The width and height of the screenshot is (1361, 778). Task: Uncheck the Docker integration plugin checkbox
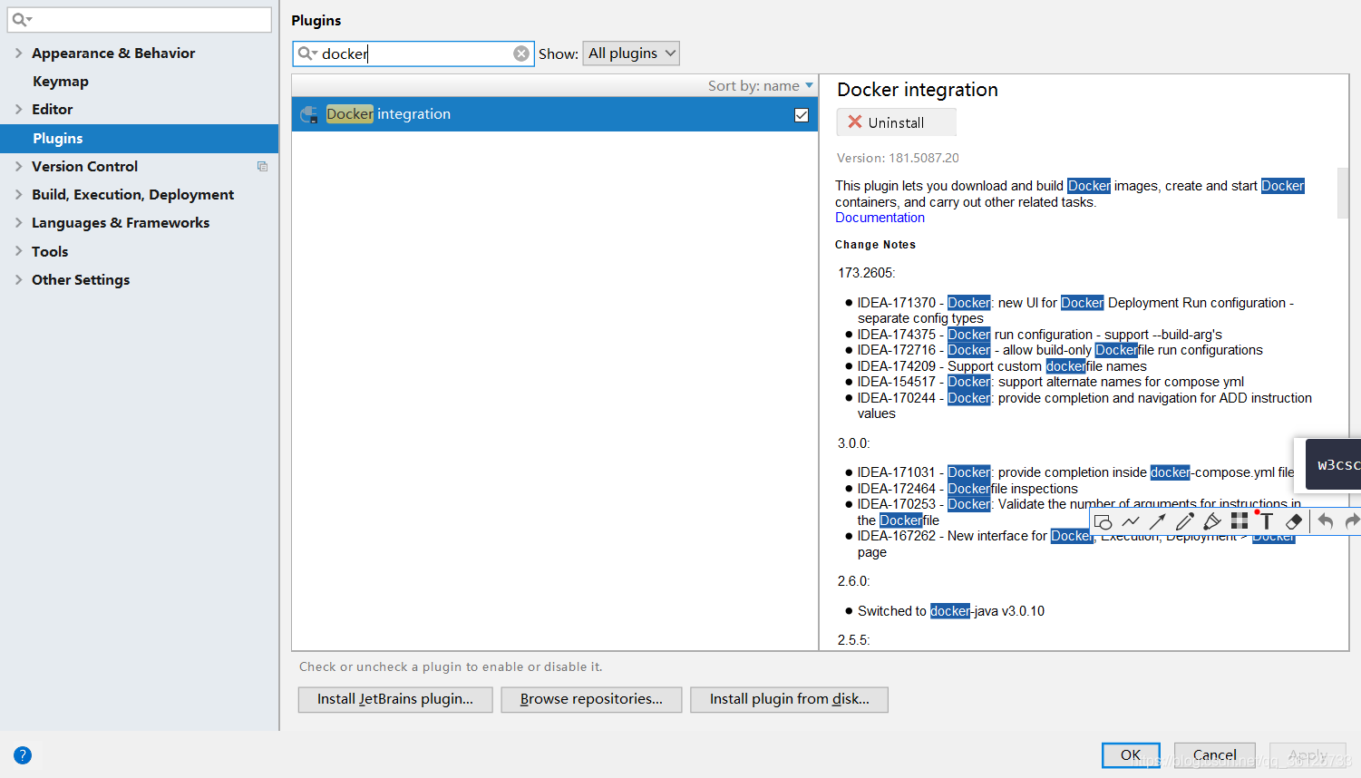802,115
